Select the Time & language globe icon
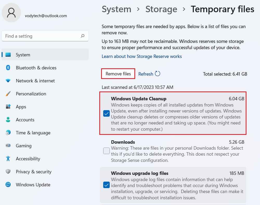260x205 pixels. point(8,133)
